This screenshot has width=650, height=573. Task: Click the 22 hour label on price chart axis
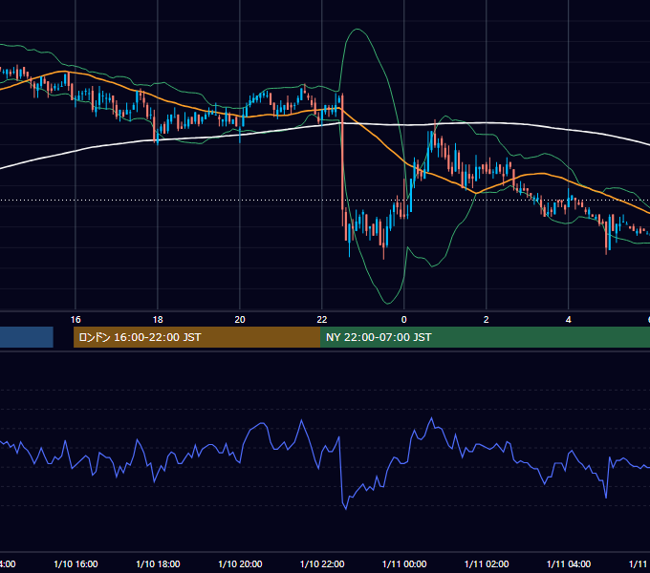click(322, 320)
